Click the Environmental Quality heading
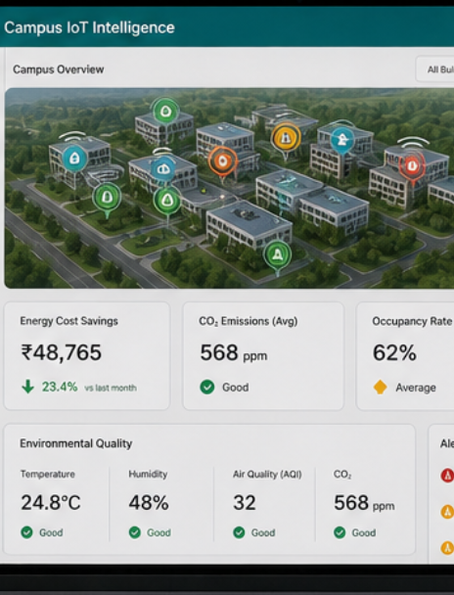Screen dimensions: 454x595 point(76,443)
